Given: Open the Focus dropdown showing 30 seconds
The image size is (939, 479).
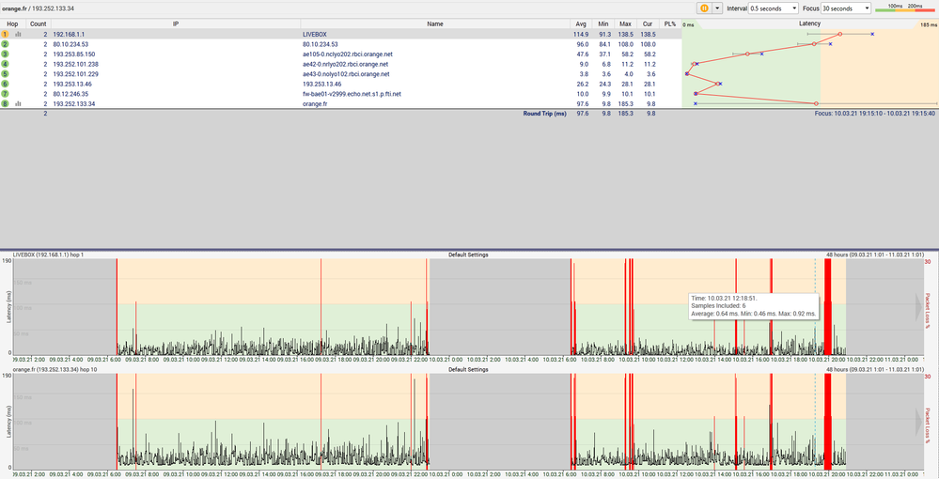Looking at the screenshot, I should pos(846,8).
